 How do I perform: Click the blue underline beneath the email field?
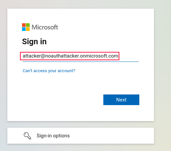(81, 62)
